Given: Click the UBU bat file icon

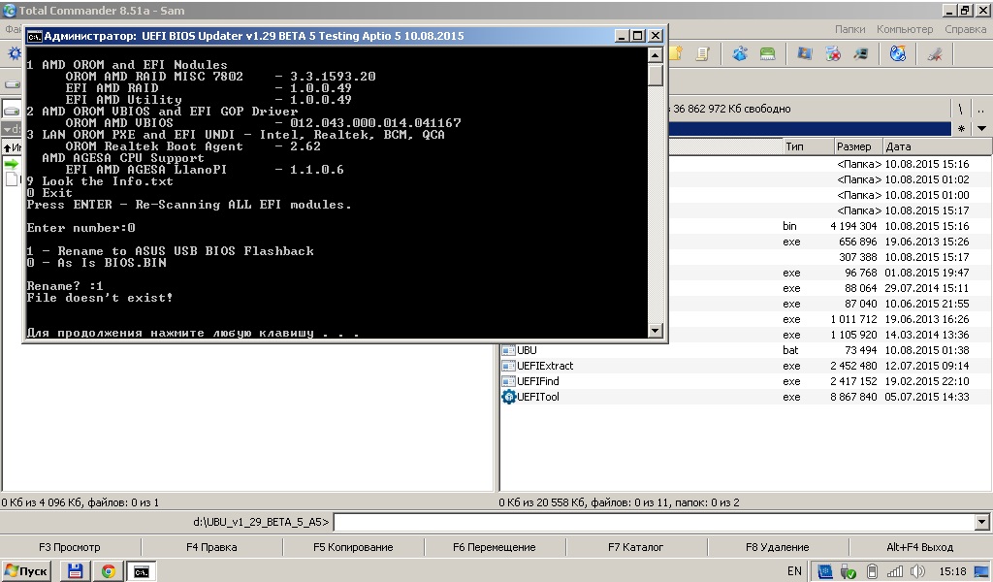Looking at the screenshot, I should [x=508, y=350].
